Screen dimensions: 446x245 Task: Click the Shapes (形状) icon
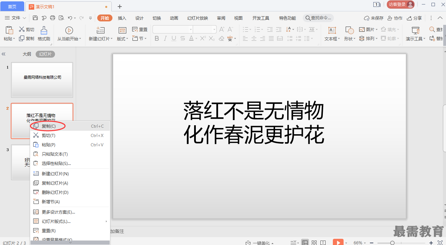349,30
